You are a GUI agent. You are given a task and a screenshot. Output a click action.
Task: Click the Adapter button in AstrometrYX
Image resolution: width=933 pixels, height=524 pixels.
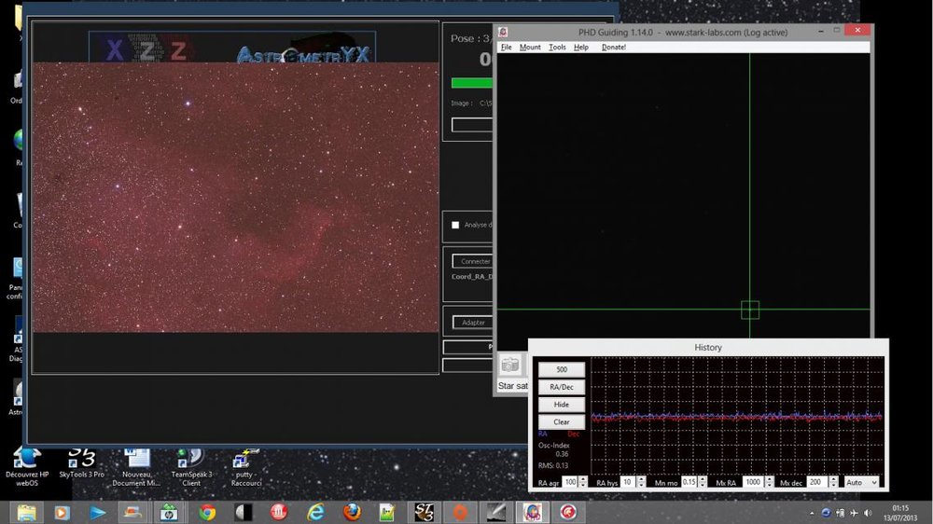coord(472,323)
